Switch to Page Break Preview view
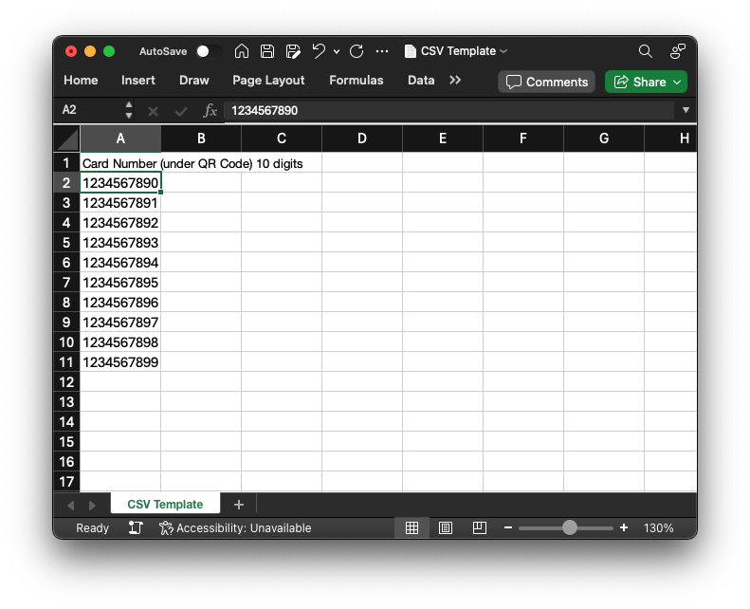 tap(479, 528)
